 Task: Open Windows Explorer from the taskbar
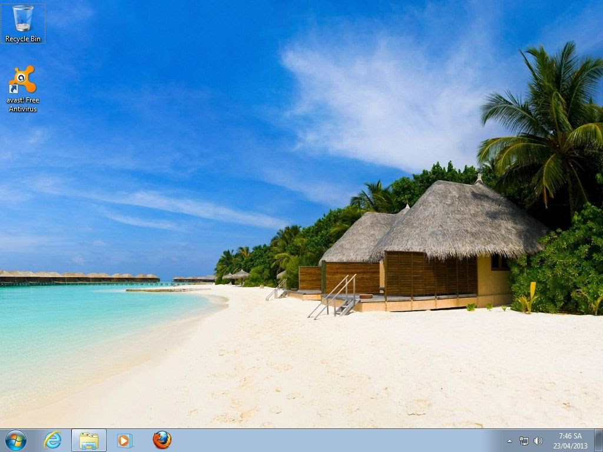point(89,440)
